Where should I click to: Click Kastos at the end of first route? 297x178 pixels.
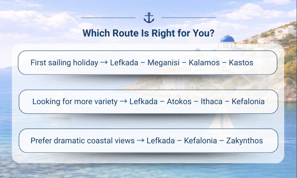coord(241,63)
